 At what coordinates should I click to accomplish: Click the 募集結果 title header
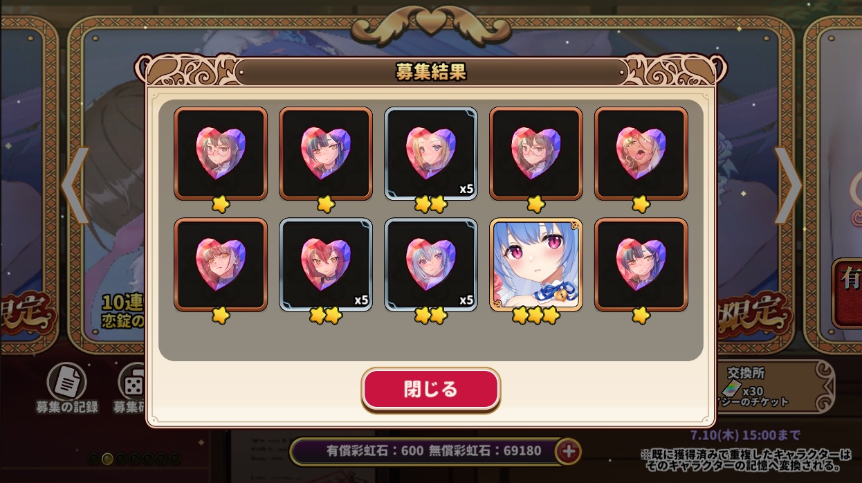430,71
